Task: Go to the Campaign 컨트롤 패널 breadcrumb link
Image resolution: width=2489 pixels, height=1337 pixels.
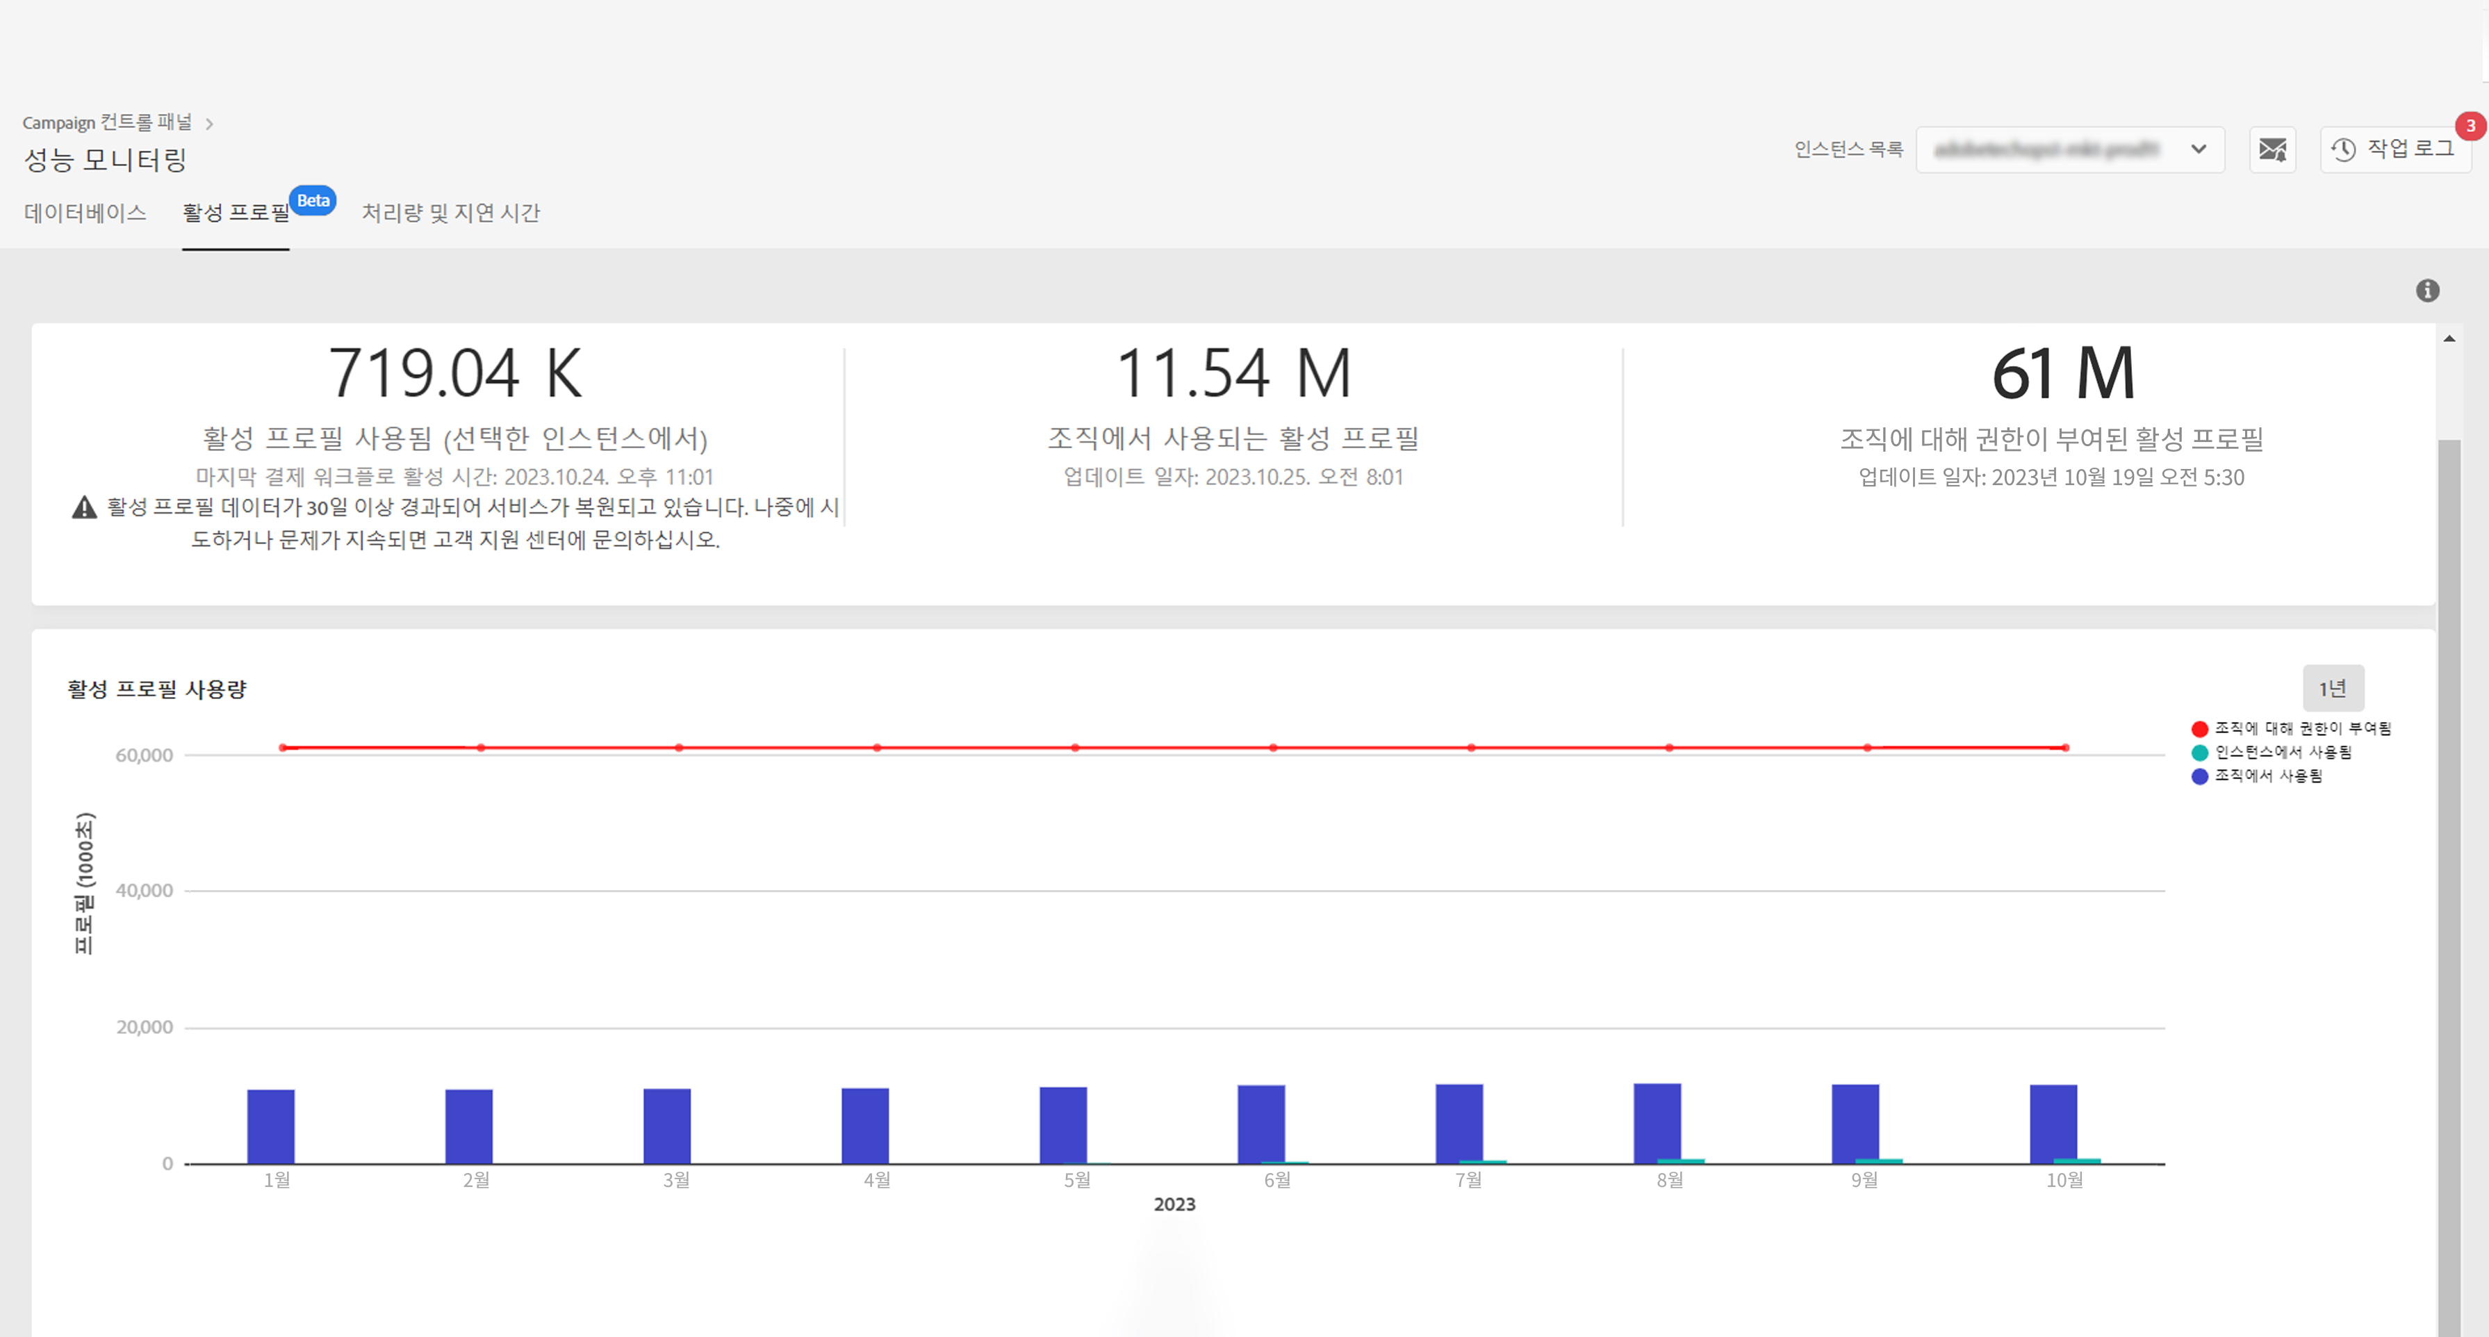Action: tap(106, 123)
